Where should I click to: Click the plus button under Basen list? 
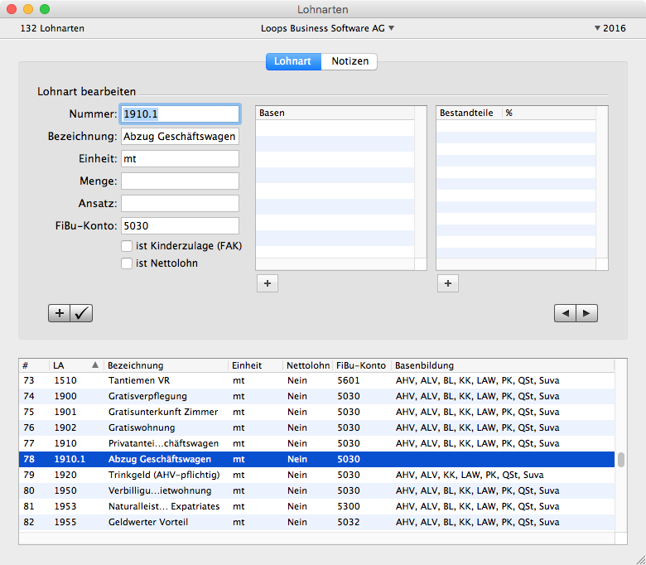[267, 283]
